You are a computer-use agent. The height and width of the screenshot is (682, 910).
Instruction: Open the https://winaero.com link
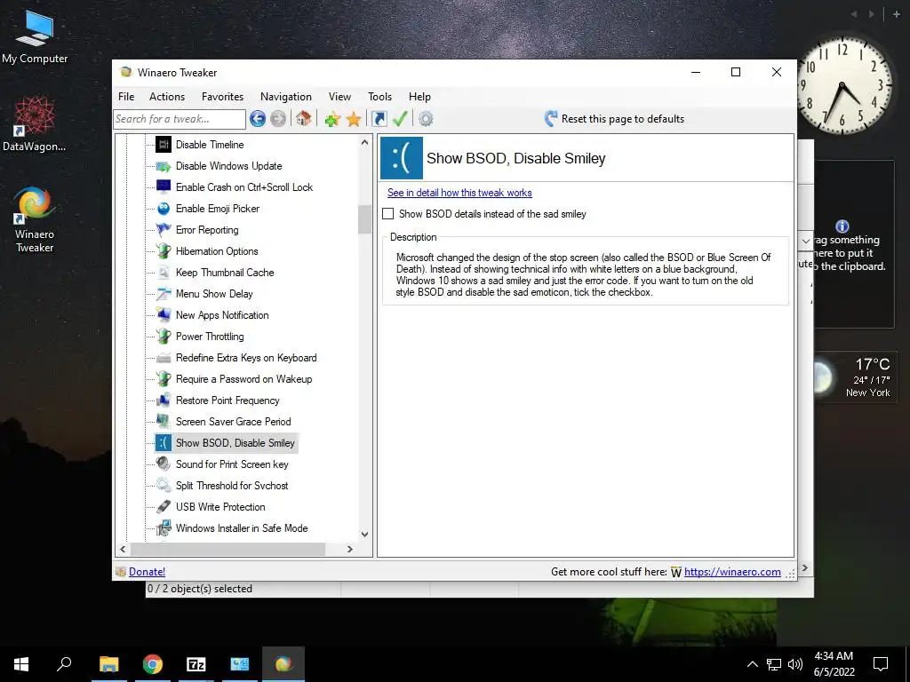(732, 572)
